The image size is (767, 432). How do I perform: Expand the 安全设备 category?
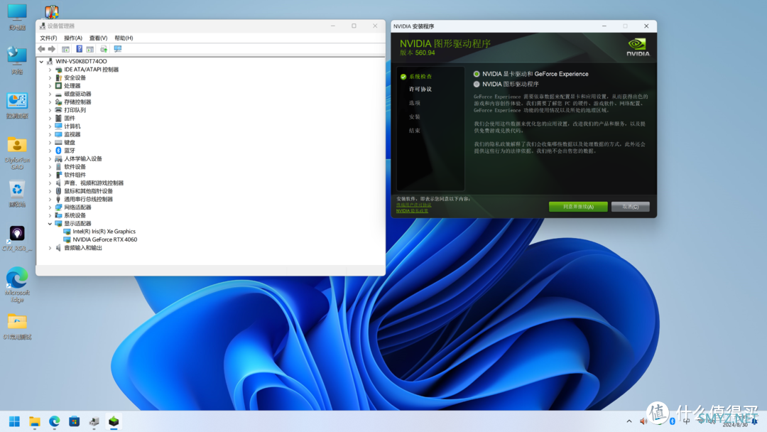tap(50, 77)
